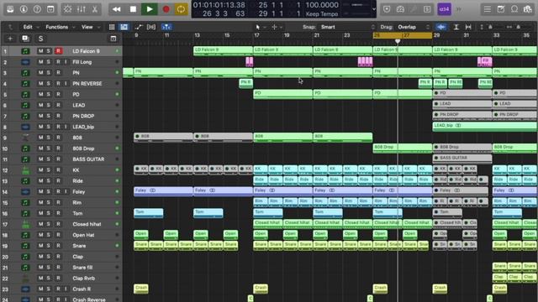Screen dimensions: 538x302
Task: Show the grid view icon
Action: point(112,27)
